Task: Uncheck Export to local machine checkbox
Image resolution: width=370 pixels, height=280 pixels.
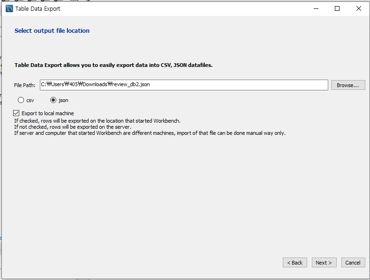Action: [x=16, y=113]
